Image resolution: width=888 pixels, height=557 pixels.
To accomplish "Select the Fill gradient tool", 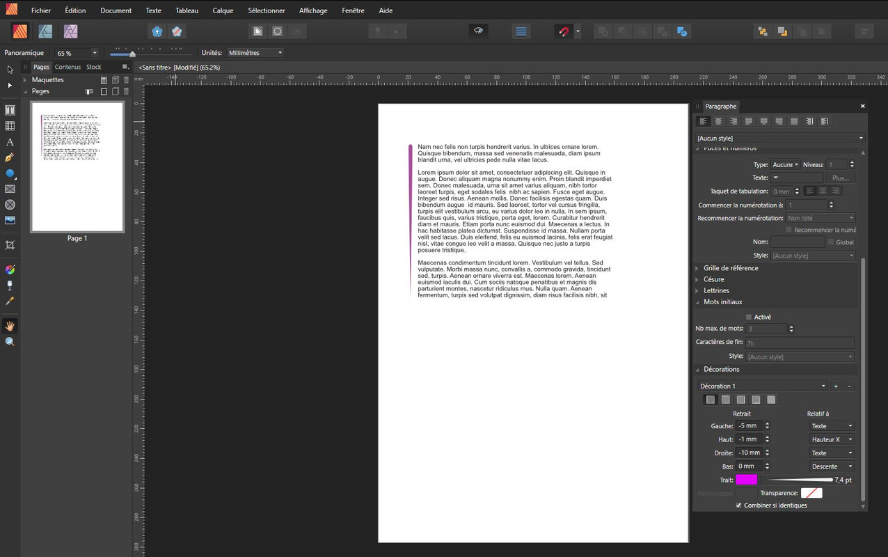I will coord(10,269).
